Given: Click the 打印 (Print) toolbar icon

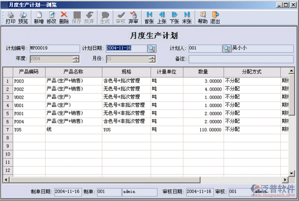Looking at the screenshot, I should (x=10, y=18).
